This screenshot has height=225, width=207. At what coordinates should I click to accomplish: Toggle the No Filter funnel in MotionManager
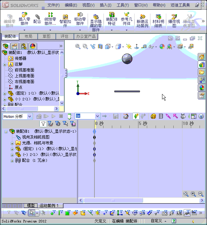pyautogui.click(x=43, y=124)
